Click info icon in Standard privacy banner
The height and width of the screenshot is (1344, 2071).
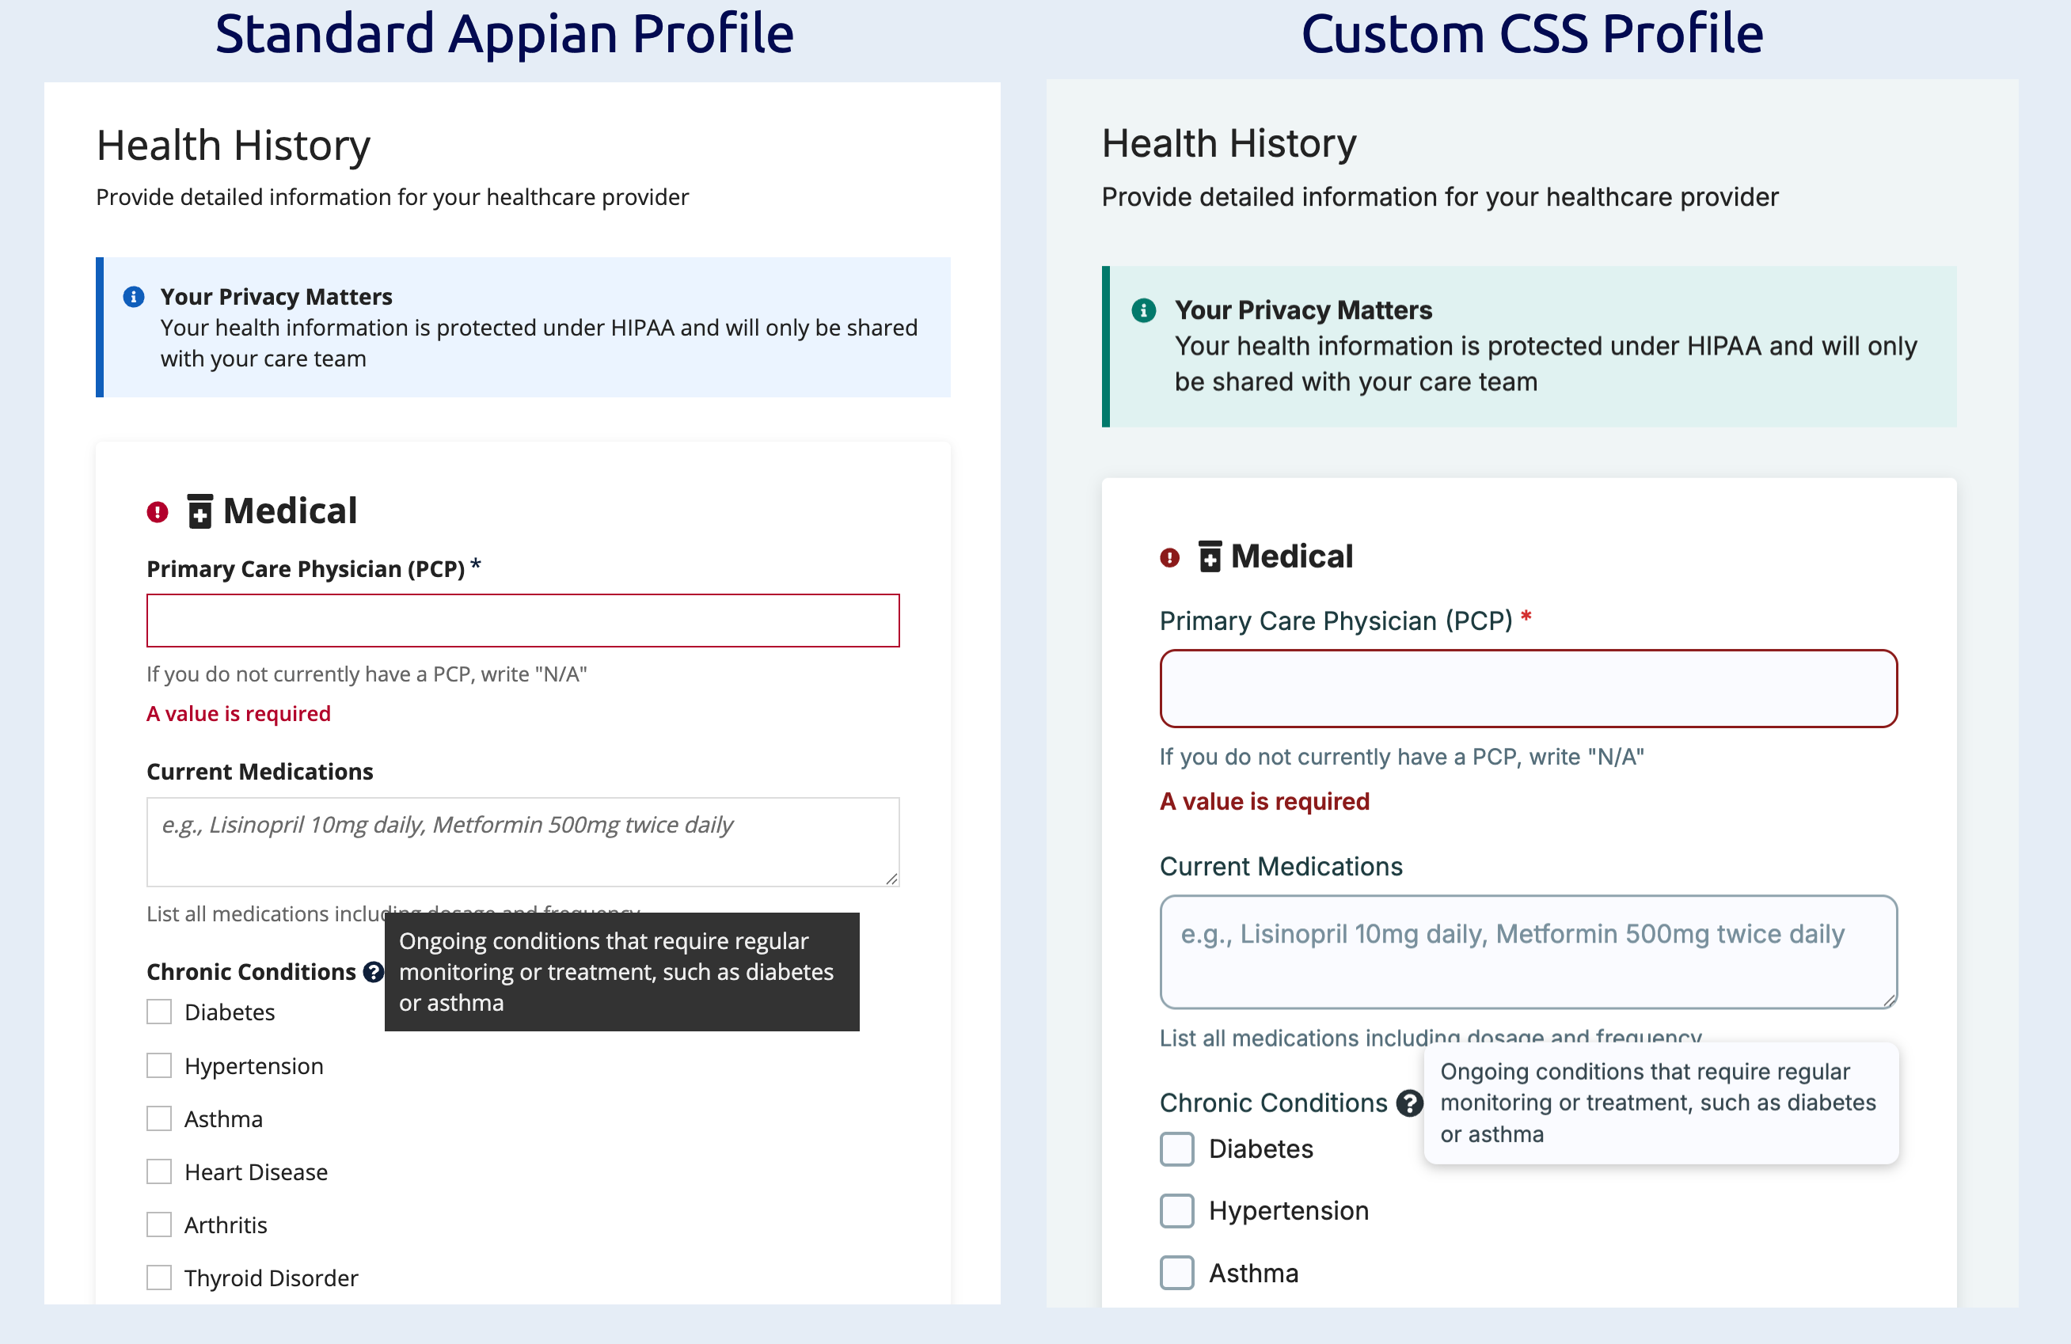click(133, 297)
